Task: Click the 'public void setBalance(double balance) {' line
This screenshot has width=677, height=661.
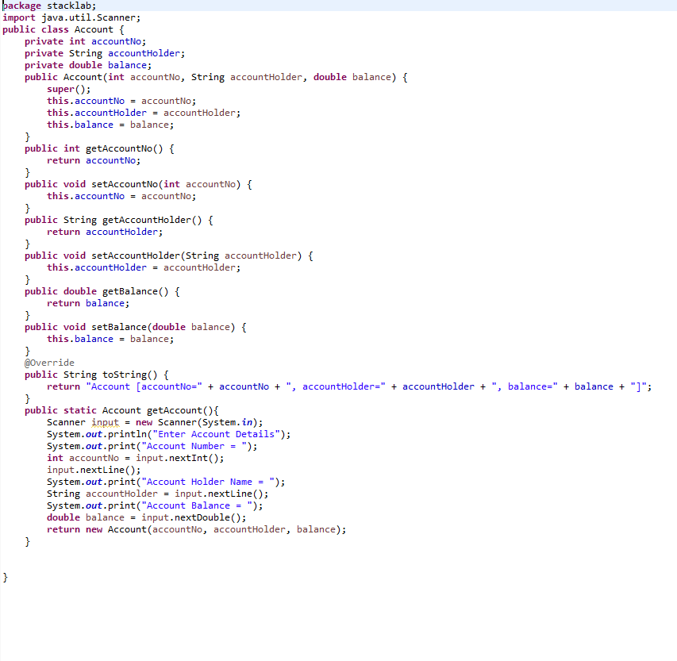Action: [136, 327]
